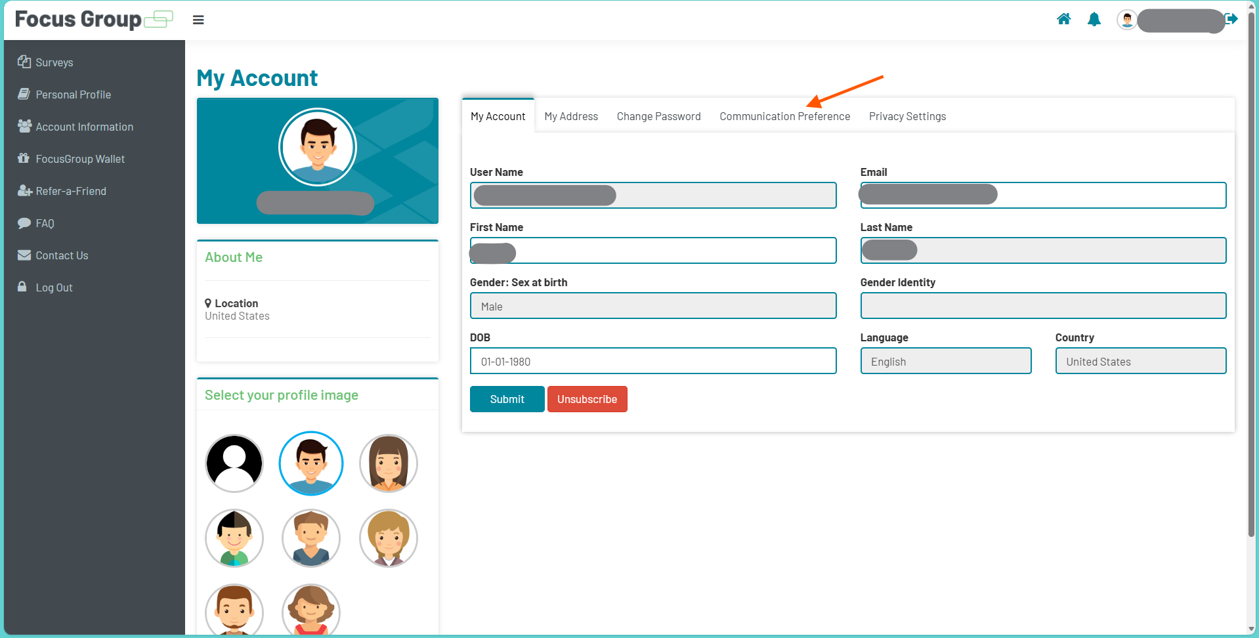Choose the blonde woman avatar
1259x638 pixels.
[x=389, y=538]
